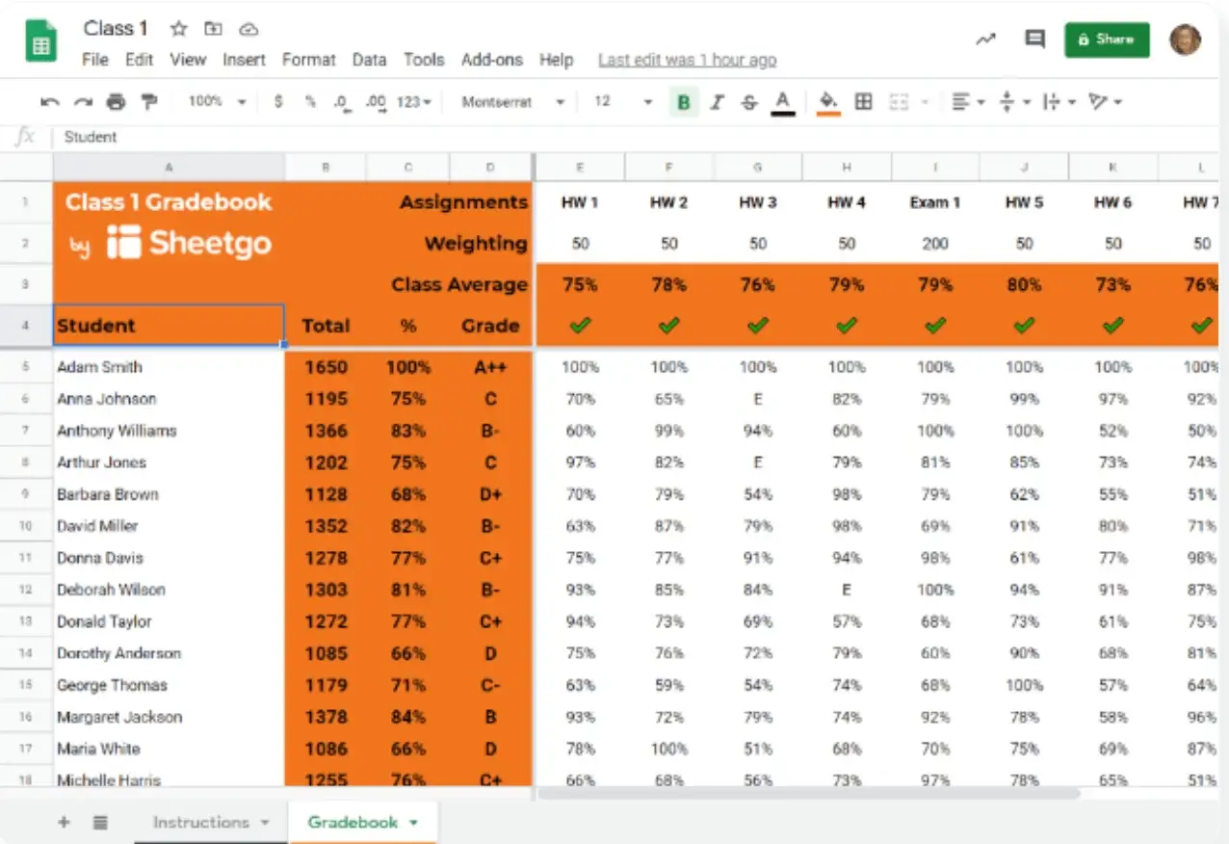Toggle bold formatting
1229x844 pixels.
684,101
